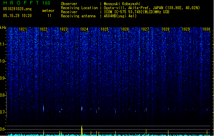
Task: Click the ICOM IC-575 53.7492 MHz receiver text
Action: point(137,12)
